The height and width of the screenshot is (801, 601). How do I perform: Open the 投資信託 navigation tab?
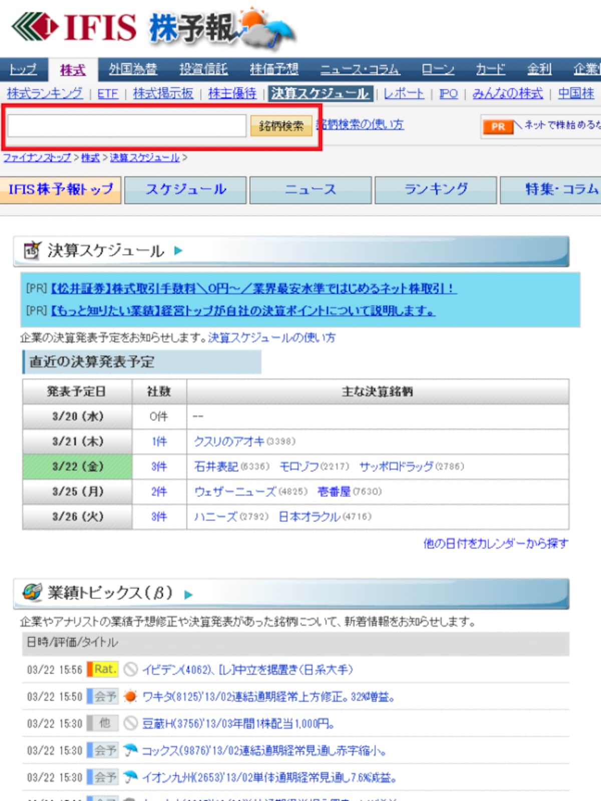pos(203,69)
